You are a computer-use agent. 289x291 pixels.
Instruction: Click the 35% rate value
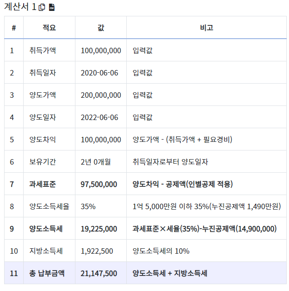[88, 206]
